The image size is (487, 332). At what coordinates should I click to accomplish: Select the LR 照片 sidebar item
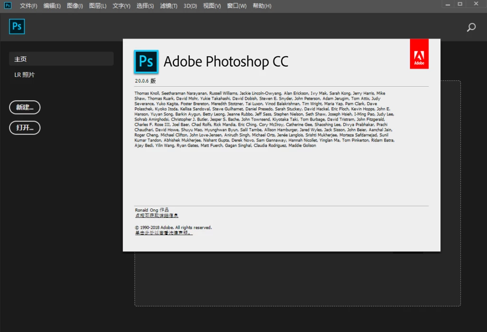[24, 75]
